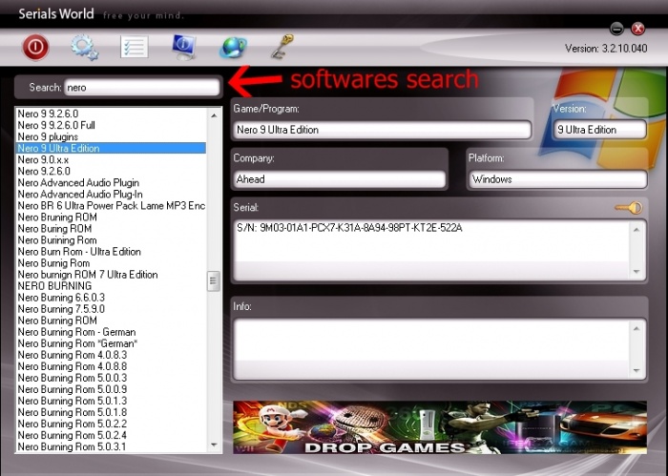Image resolution: width=668 pixels, height=476 pixels.
Task: Click the software list scrollbar thumb
Action: (x=214, y=281)
